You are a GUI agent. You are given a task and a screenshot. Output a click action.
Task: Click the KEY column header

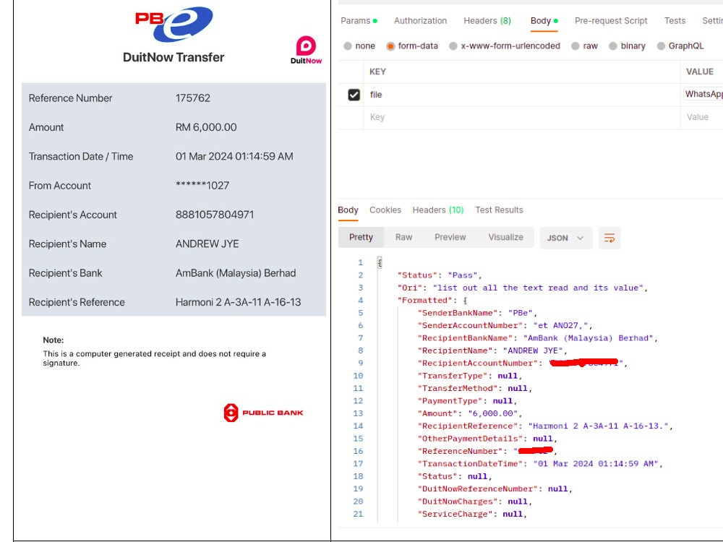tap(377, 72)
